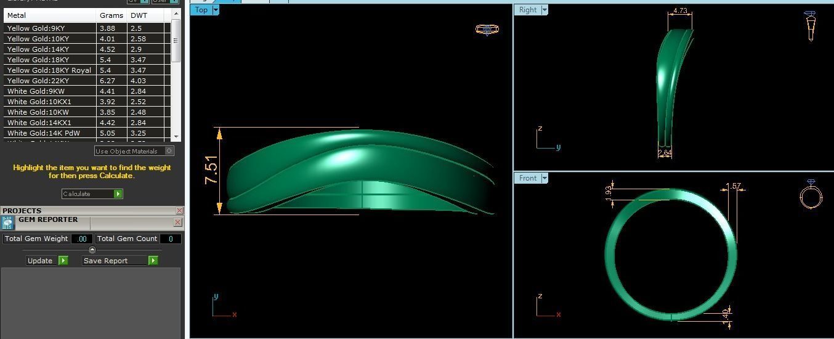Click the DWT column header
834x339 pixels.
pyautogui.click(x=145, y=15)
